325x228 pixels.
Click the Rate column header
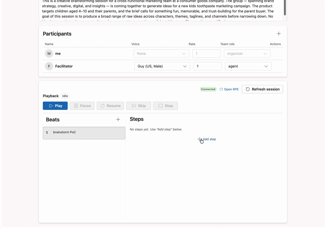pyautogui.click(x=192, y=44)
